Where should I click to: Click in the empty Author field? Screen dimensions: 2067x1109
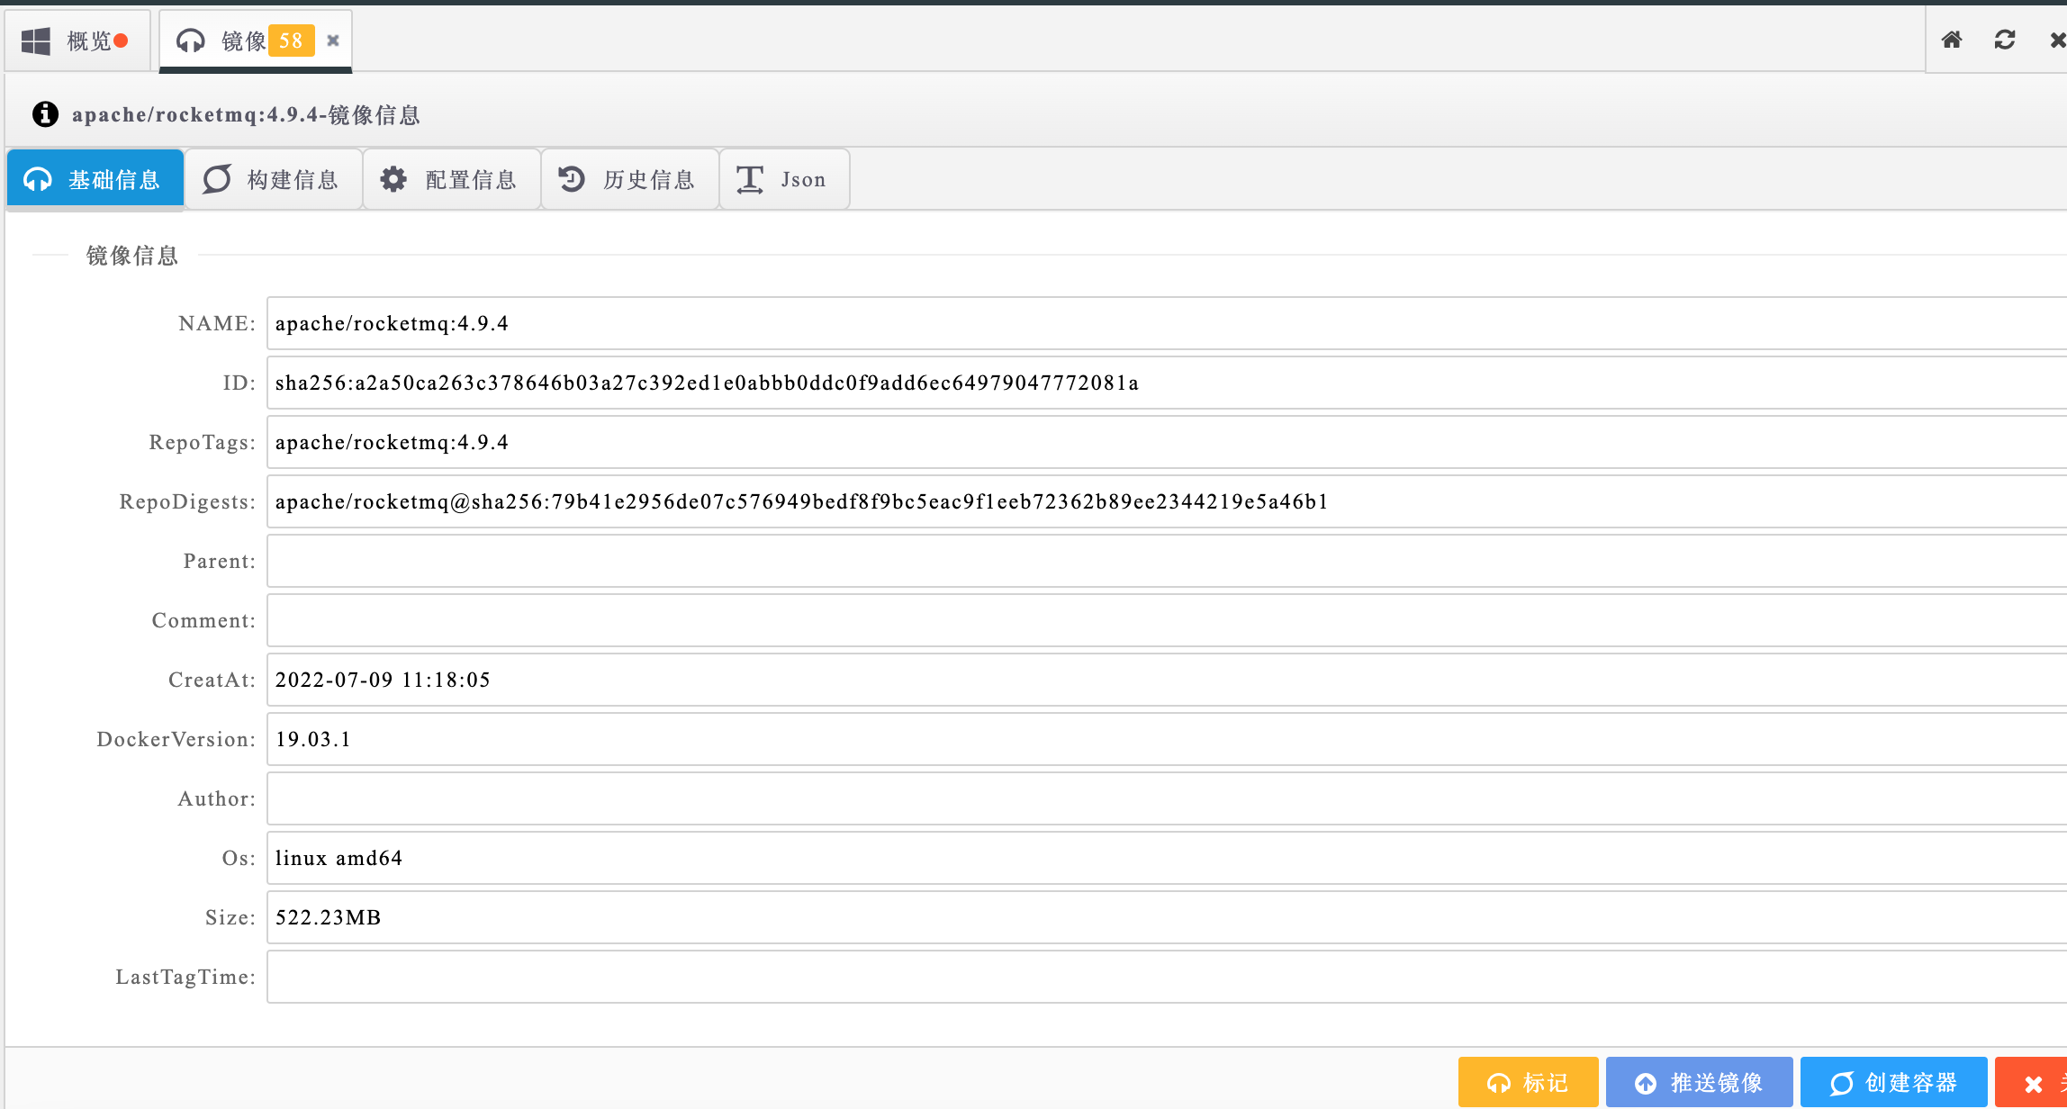coord(1167,798)
